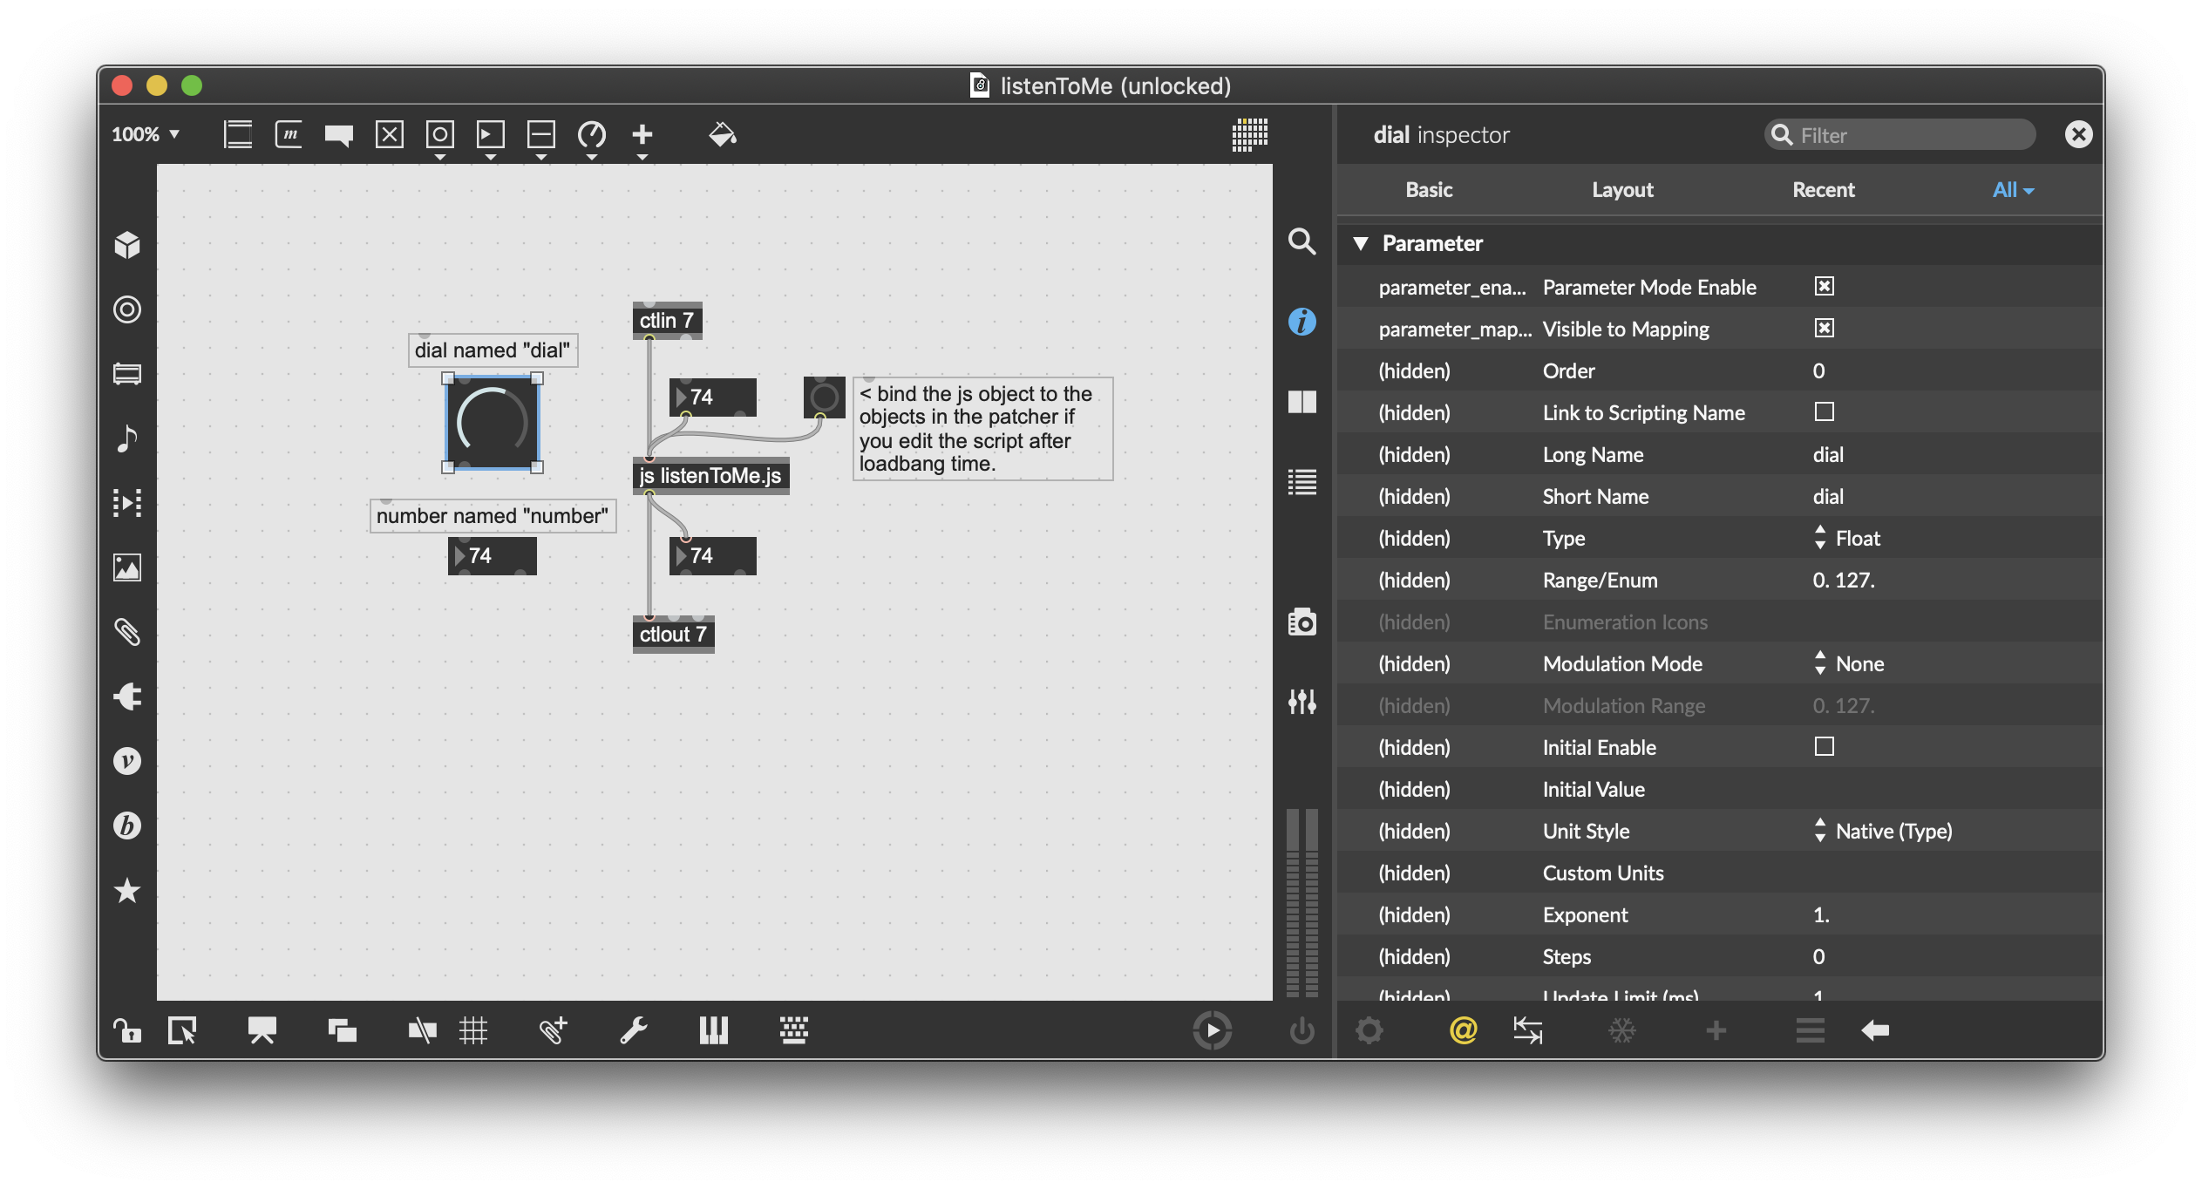Open the Mixer sliders icon in right sidebar

pos(1302,702)
